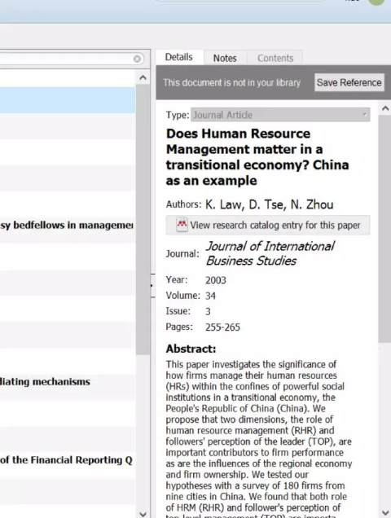Click the document list scrollbar thumb

(143, 219)
